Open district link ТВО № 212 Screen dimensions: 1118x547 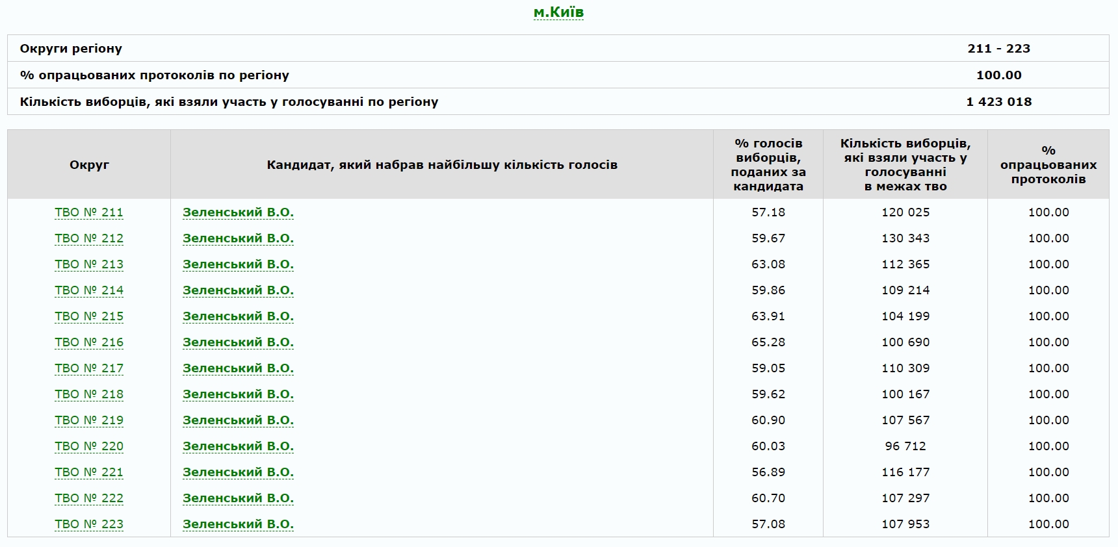click(x=89, y=238)
